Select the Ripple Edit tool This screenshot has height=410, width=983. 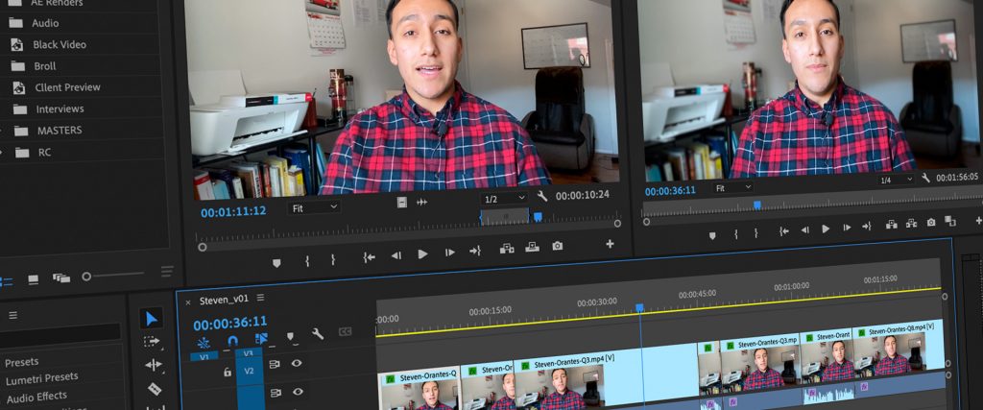point(153,365)
